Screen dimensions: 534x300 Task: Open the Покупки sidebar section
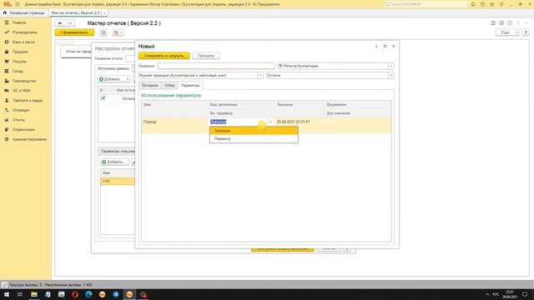(x=19, y=62)
